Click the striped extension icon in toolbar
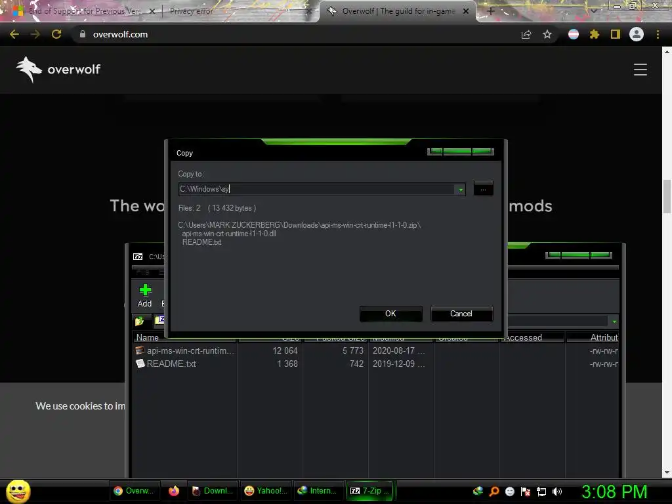The width and height of the screenshot is (672, 504). [x=574, y=34]
